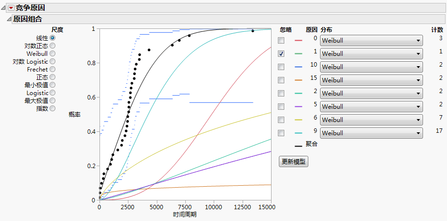
Task: Click the orange line swatch for cause 15
Action: 298,80
